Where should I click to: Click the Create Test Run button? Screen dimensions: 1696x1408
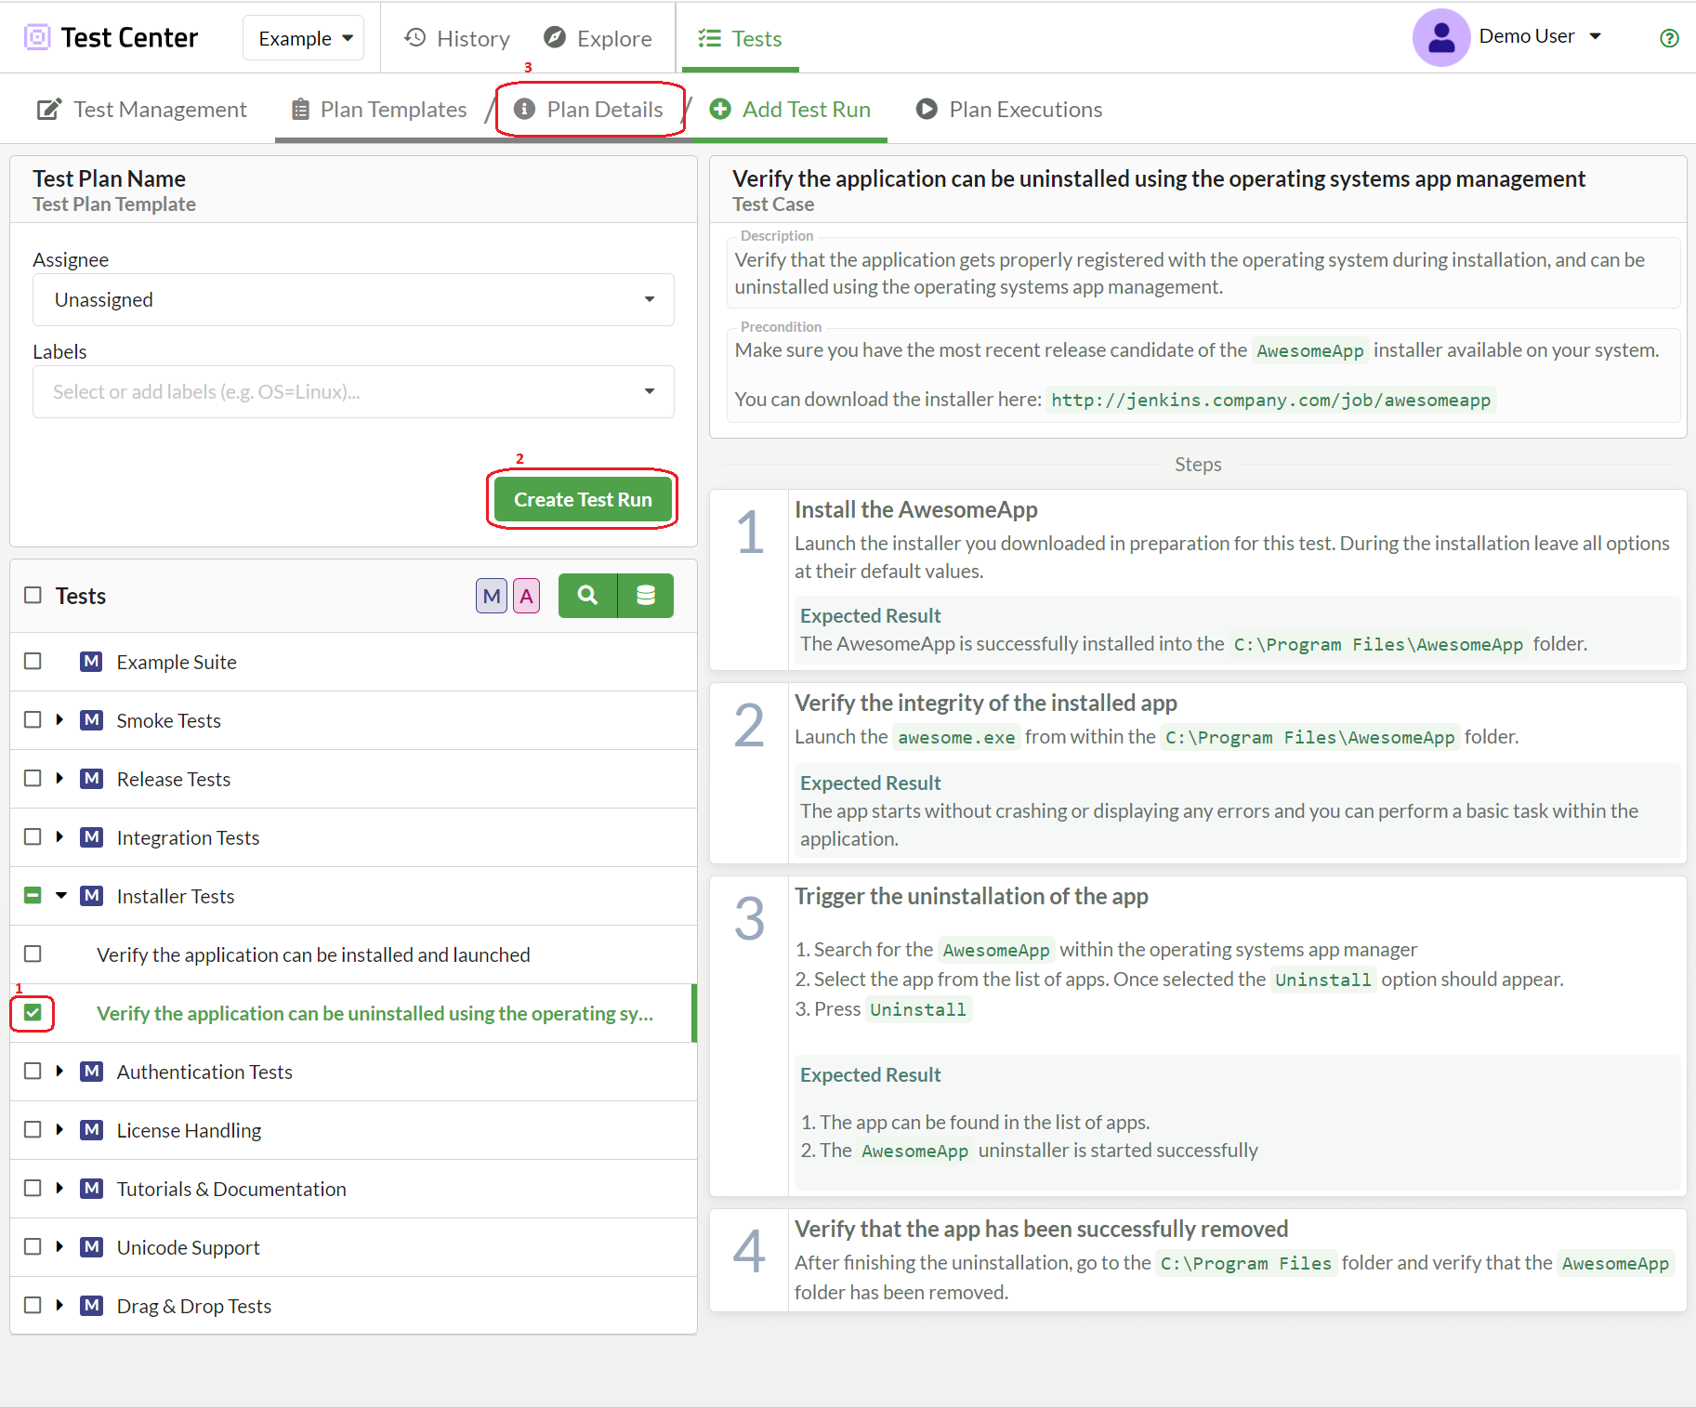pos(583,500)
